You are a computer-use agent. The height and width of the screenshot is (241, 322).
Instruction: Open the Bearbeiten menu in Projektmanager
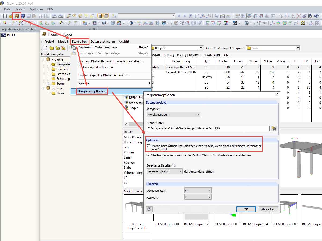[79, 42]
